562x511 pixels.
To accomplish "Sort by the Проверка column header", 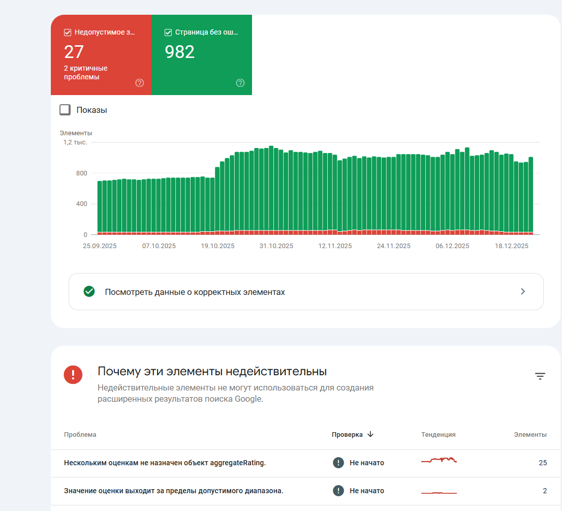I will [x=347, y=435].
